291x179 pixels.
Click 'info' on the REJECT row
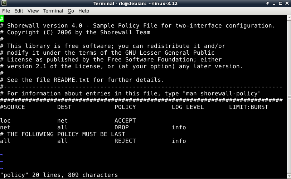179,141
